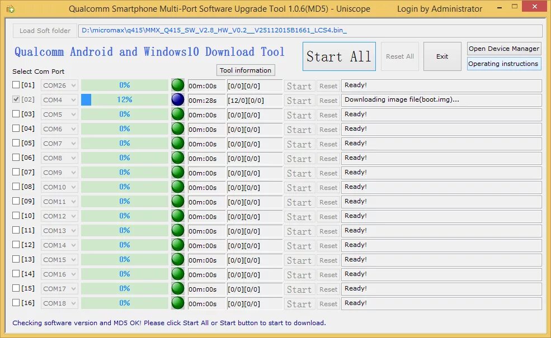Click the green status light for port 04
Viewport: 551px width, 338px height.
click(x=178, y=129)
